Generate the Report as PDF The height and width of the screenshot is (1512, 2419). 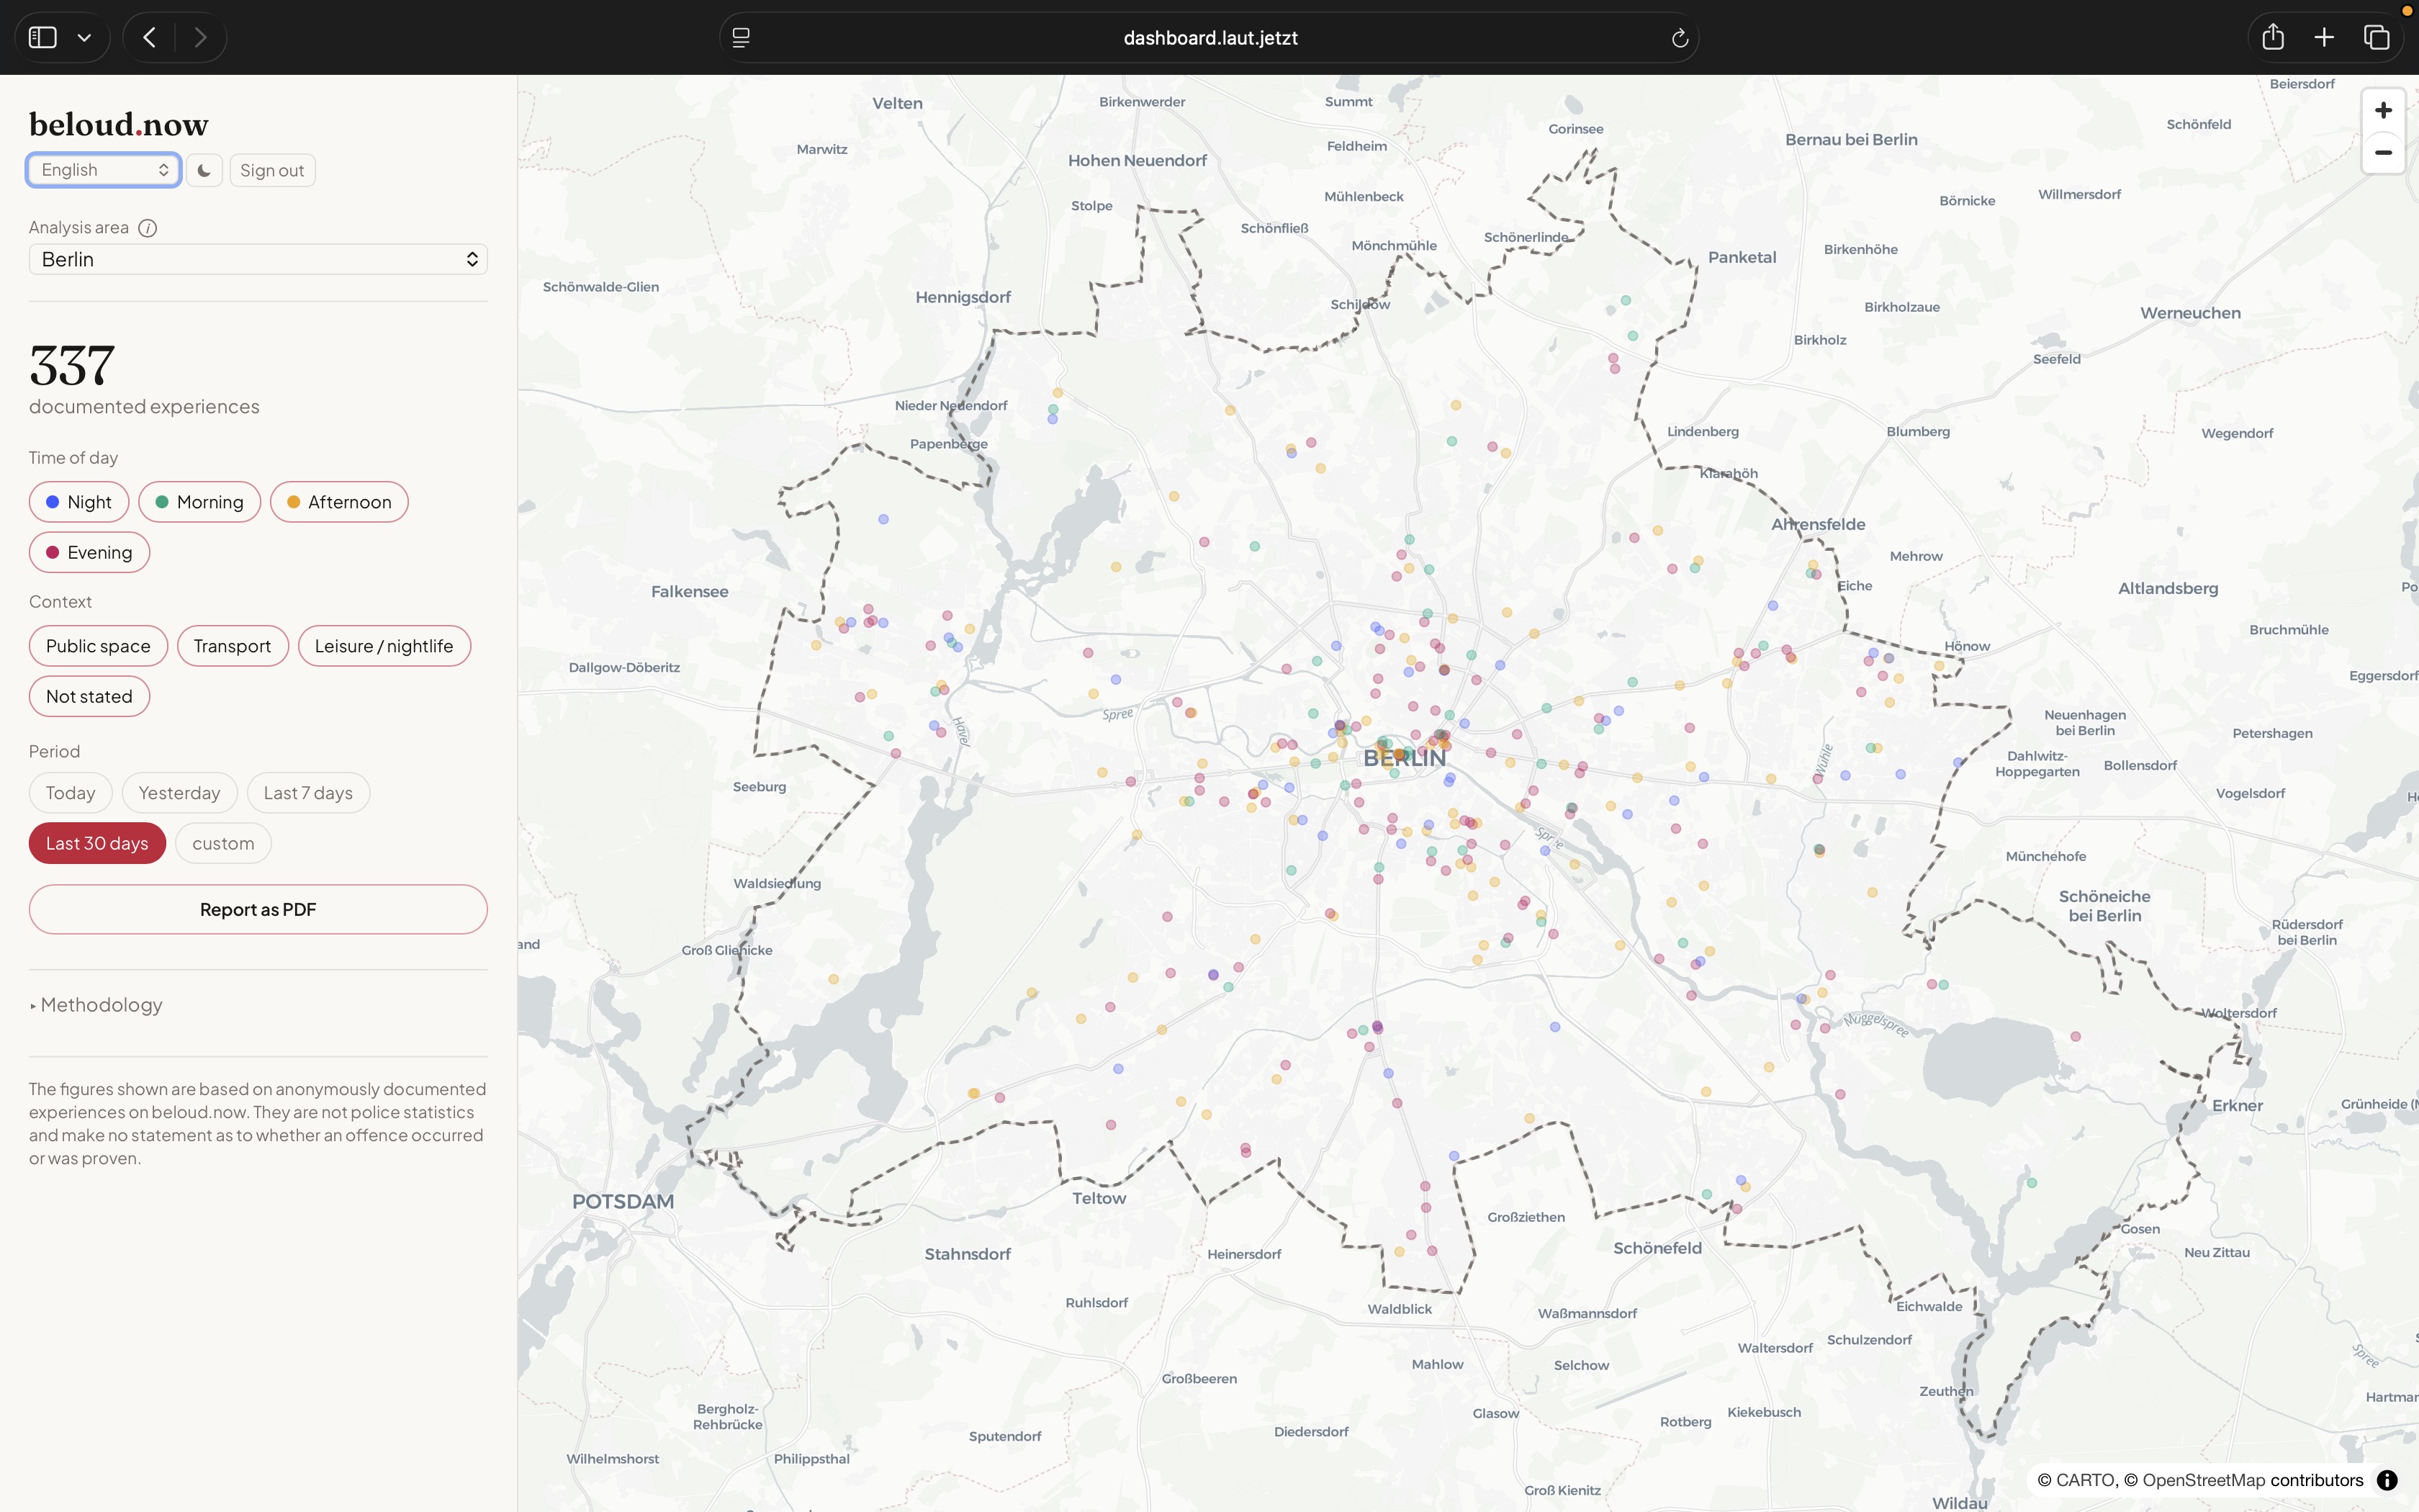pyautogui.click(x=258, y=909)
